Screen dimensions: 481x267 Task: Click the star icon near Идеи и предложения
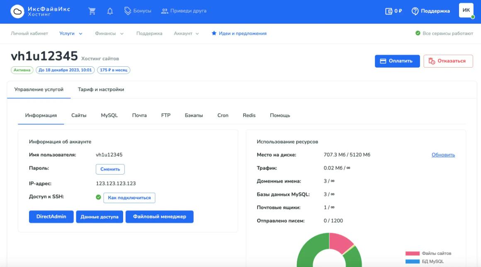pos(214,33)
